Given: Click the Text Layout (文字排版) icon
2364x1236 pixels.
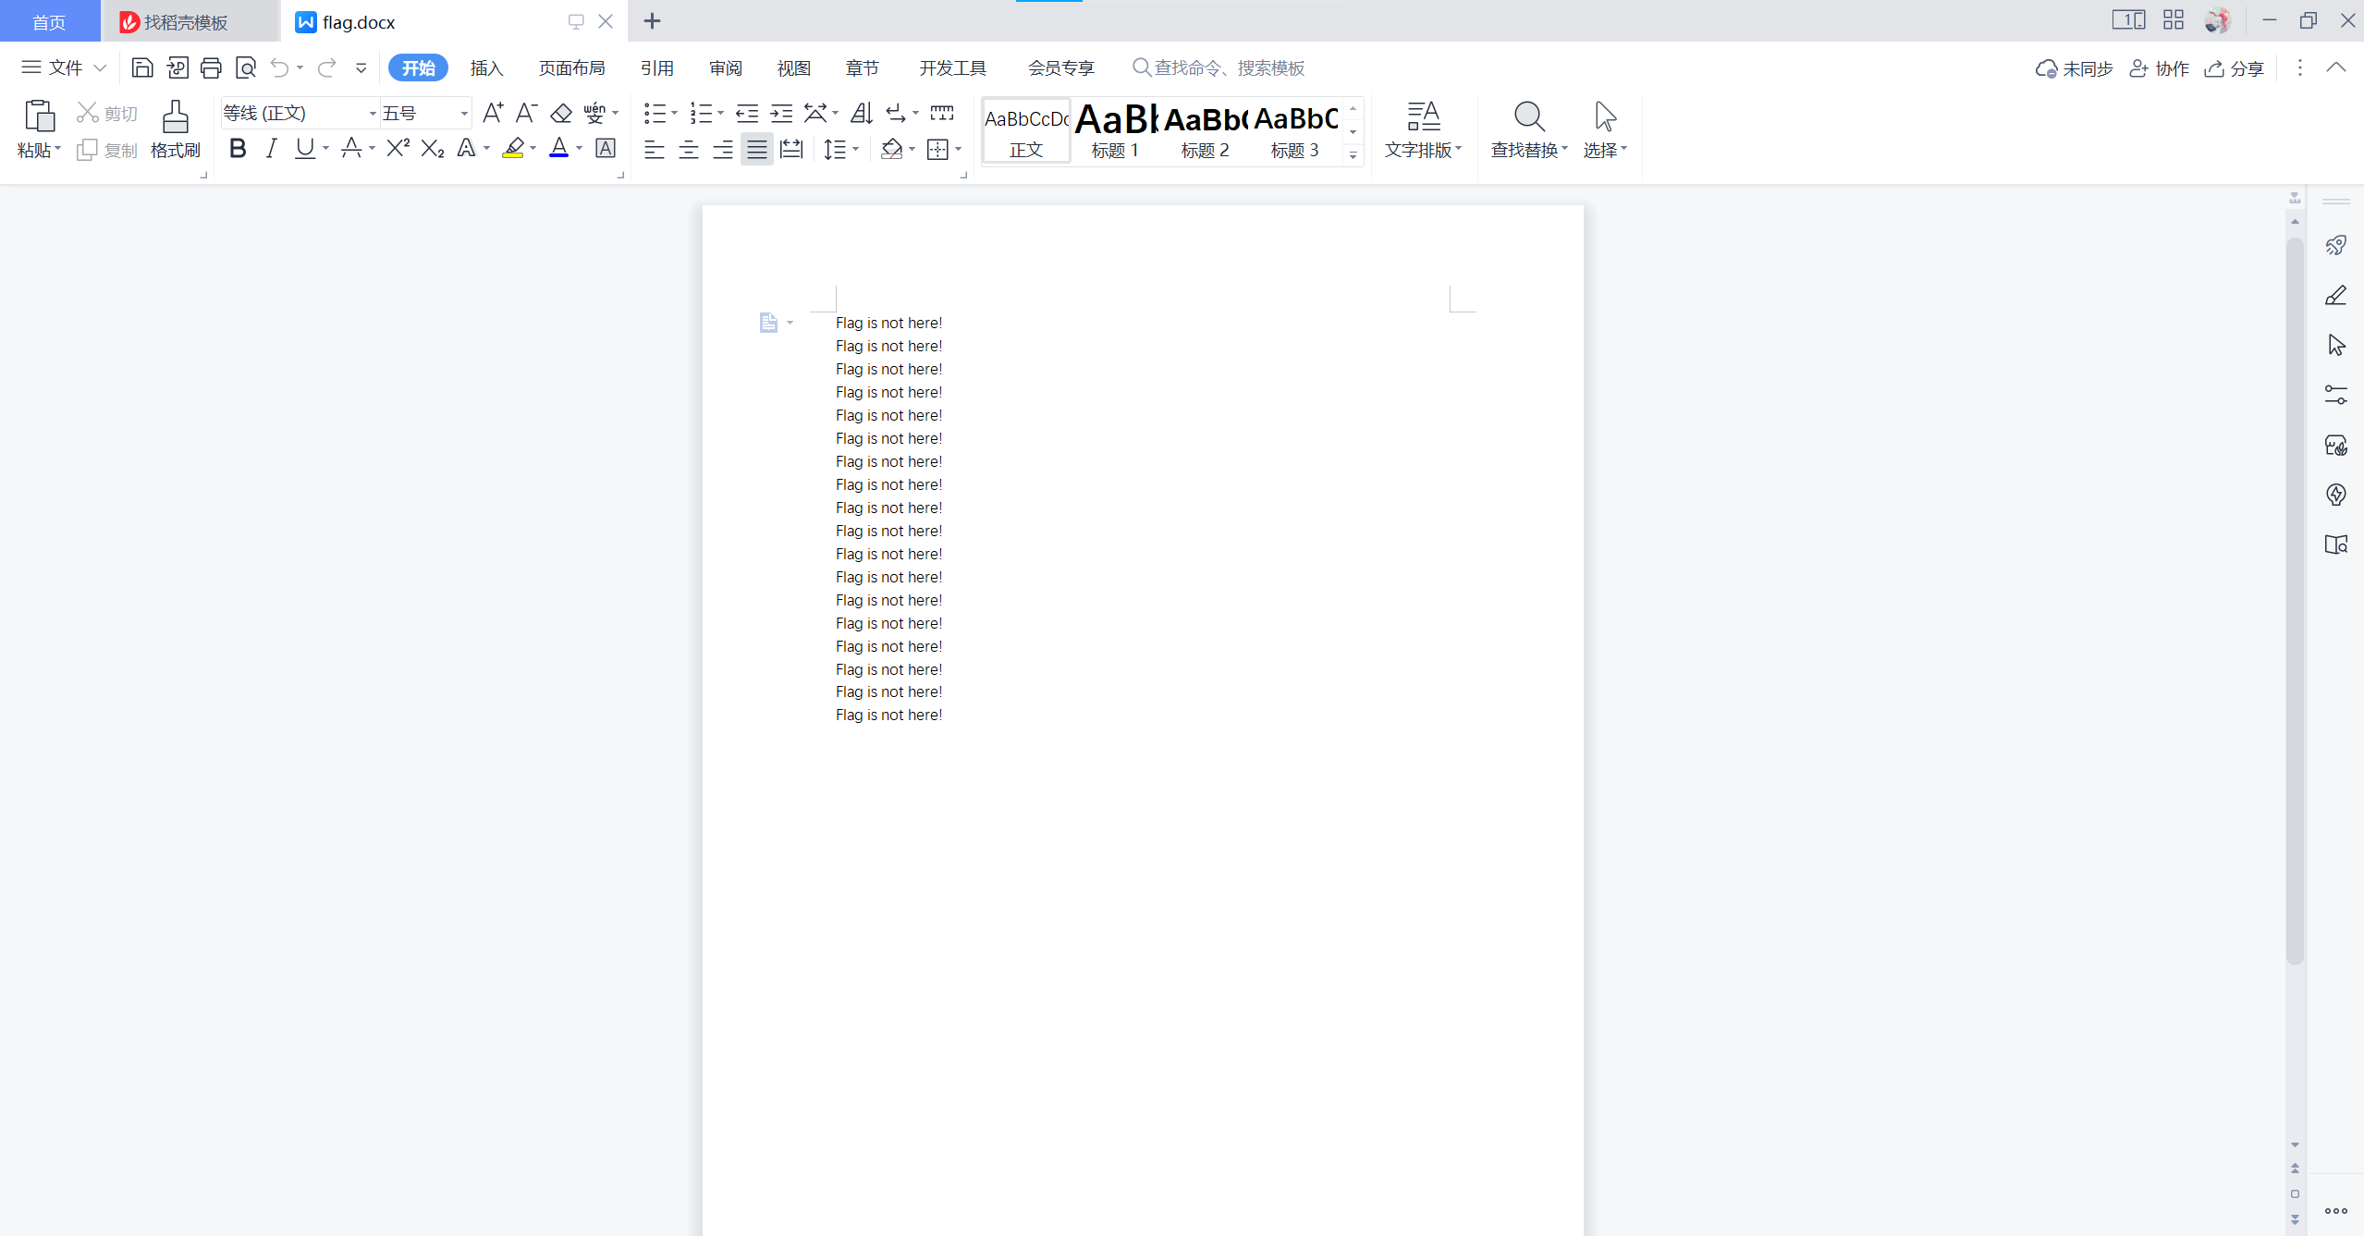Looking at the screenshot, I should tap(1422, 128).
